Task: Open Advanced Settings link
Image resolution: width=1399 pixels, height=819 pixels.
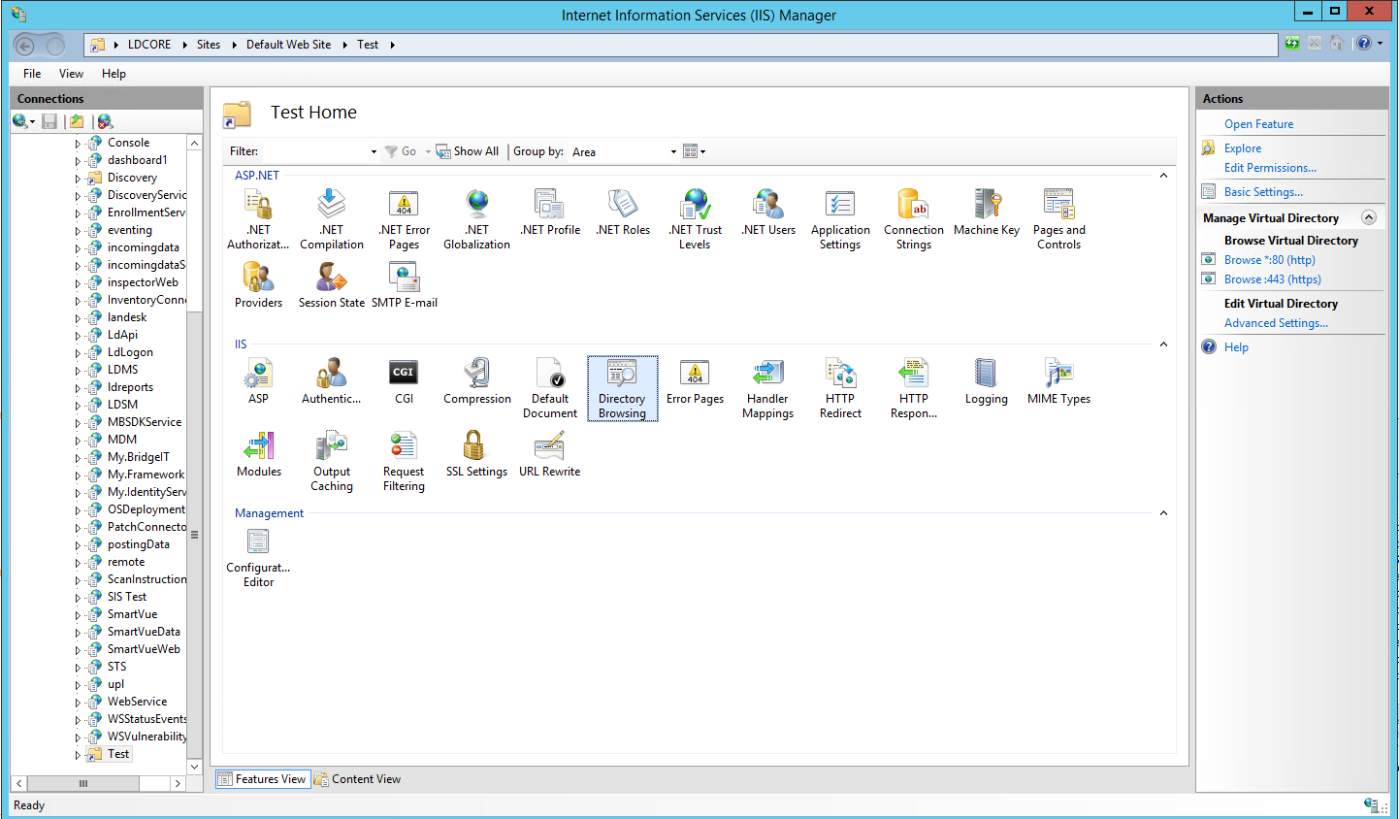Action: (x=1276, y=323)
